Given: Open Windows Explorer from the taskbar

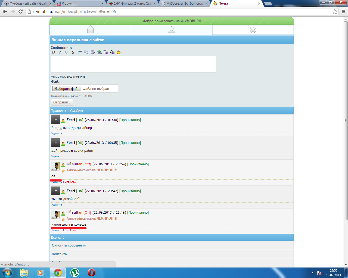Looking at the screenshot, I should click(24, 273).
